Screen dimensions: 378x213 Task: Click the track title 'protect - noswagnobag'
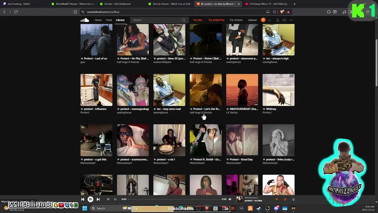point(134,109)
